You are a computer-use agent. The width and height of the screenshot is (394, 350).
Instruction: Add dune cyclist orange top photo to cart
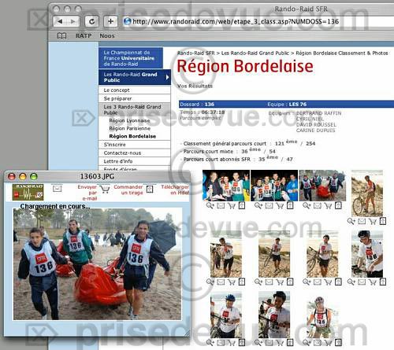click(x=373, y=222)
